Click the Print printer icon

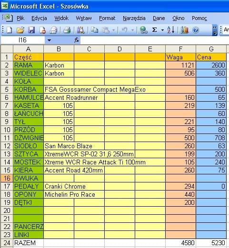67,30
